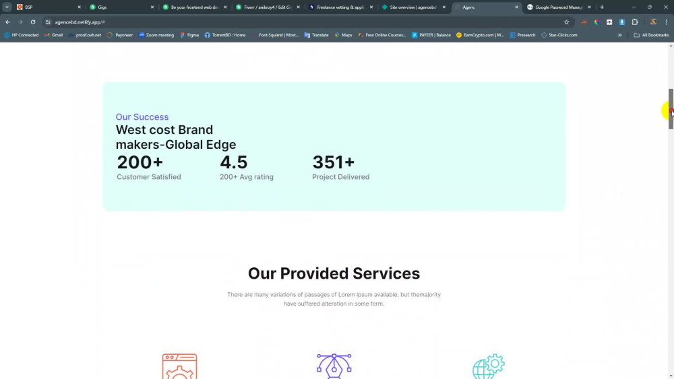This screenshot has height=379, width=674.
Task: Click the teal globe gear service icon
Action: pyautogui.click(x=488, y=366)
